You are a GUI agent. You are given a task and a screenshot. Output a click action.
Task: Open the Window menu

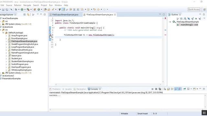pos(58,5)
